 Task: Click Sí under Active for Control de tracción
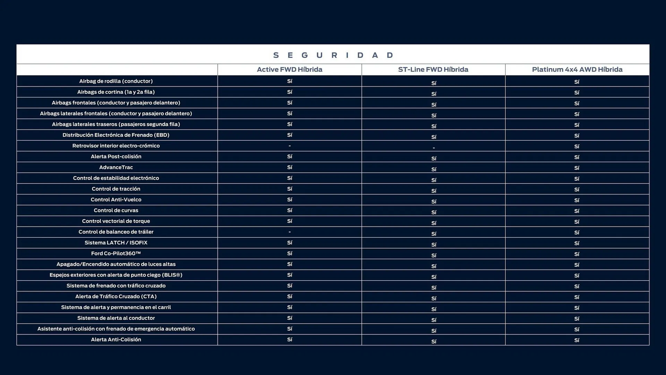coord(289,189)
